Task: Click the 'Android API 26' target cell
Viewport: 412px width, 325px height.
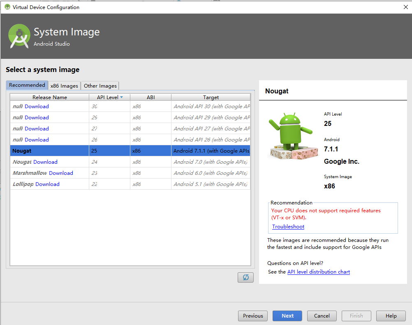Action: click(211, 139)
